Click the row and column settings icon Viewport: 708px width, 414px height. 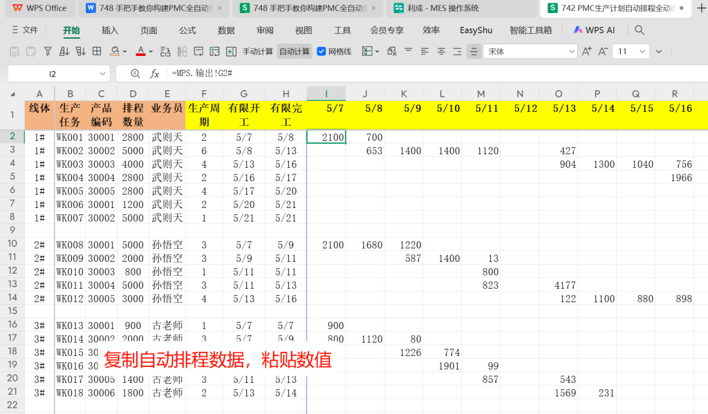165,51
